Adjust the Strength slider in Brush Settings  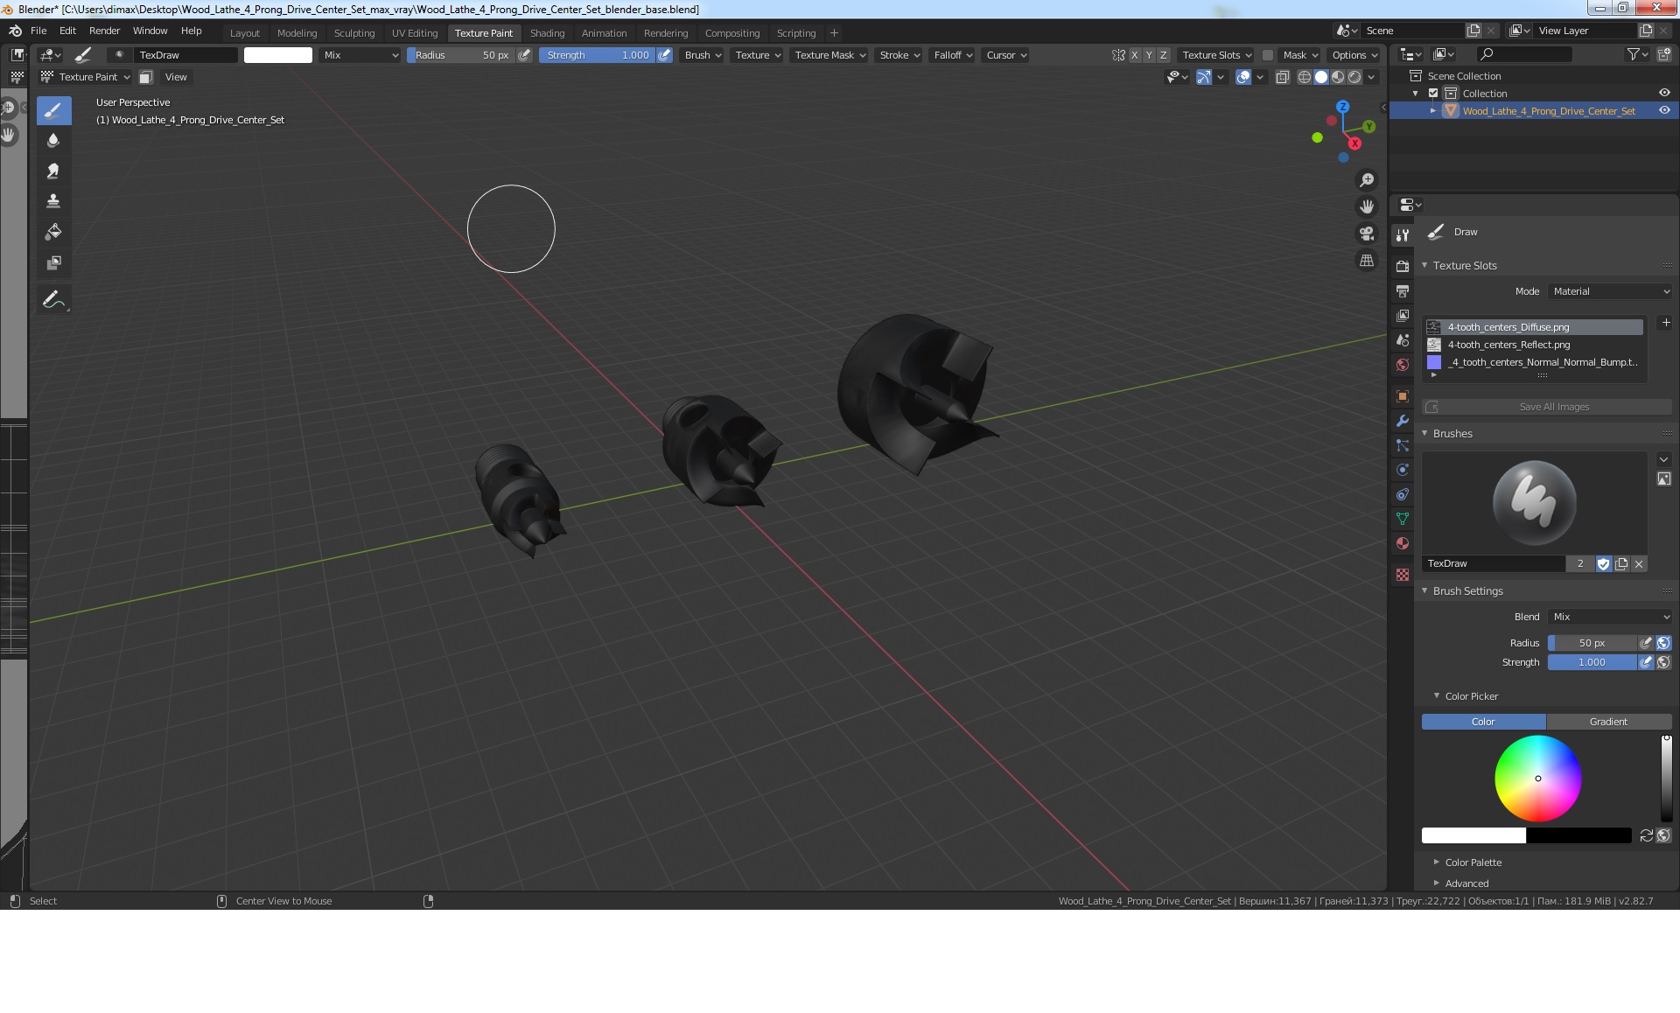tap(1592, 663)
